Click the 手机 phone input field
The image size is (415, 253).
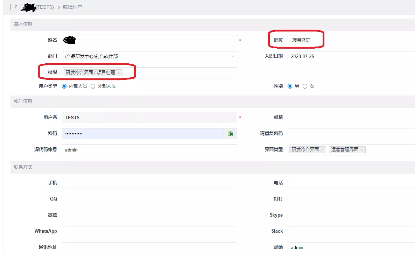(x=149, y=183)
